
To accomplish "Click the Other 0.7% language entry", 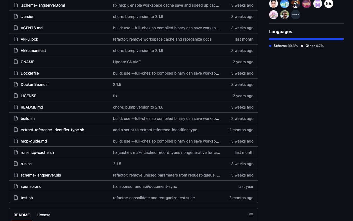I will pyautogui.click(x=312, y=46).
